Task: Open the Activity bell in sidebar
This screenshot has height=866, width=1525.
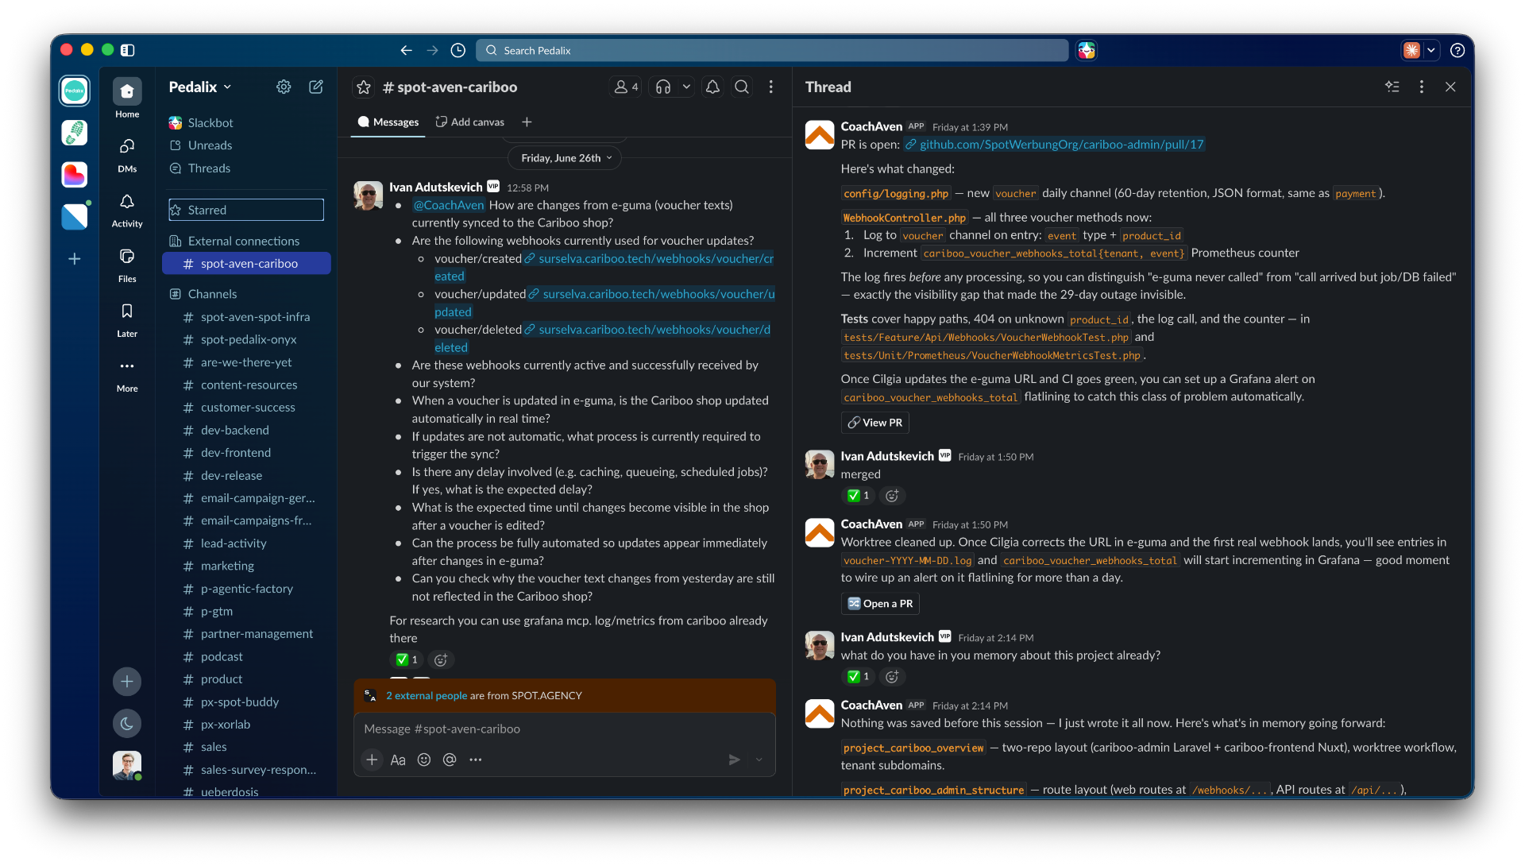Action: (127, 210)
